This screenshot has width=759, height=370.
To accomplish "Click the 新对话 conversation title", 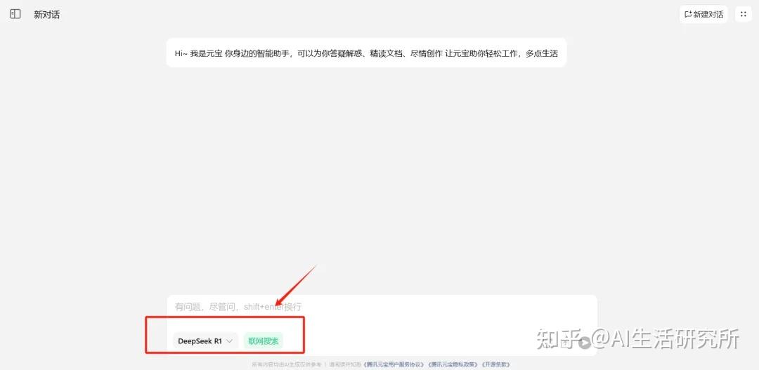I will click(x=47, y=15).
